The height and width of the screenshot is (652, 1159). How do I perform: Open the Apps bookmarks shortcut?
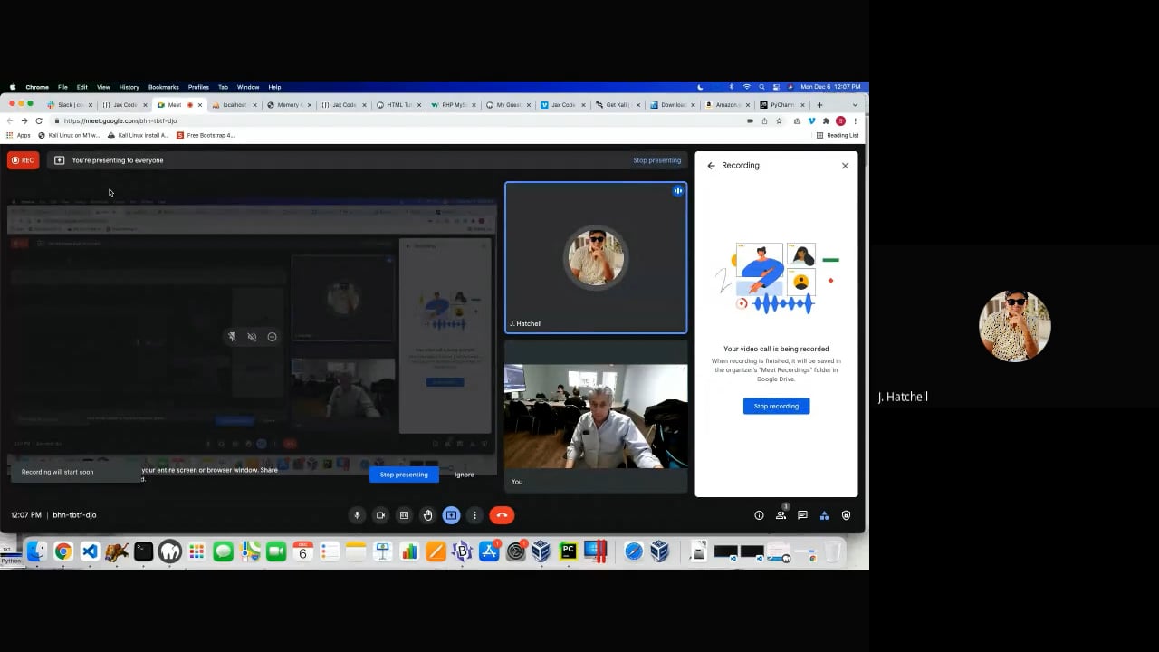coord(19,135)
